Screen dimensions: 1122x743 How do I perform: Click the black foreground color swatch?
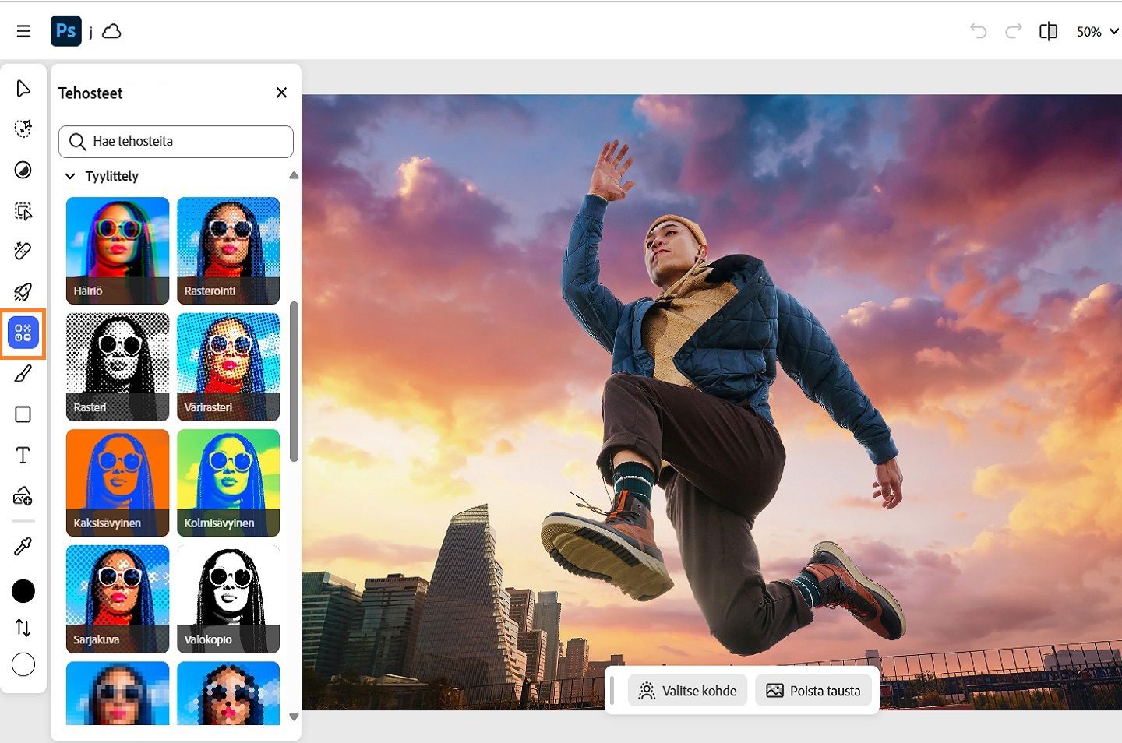click(x=23, y=591)
